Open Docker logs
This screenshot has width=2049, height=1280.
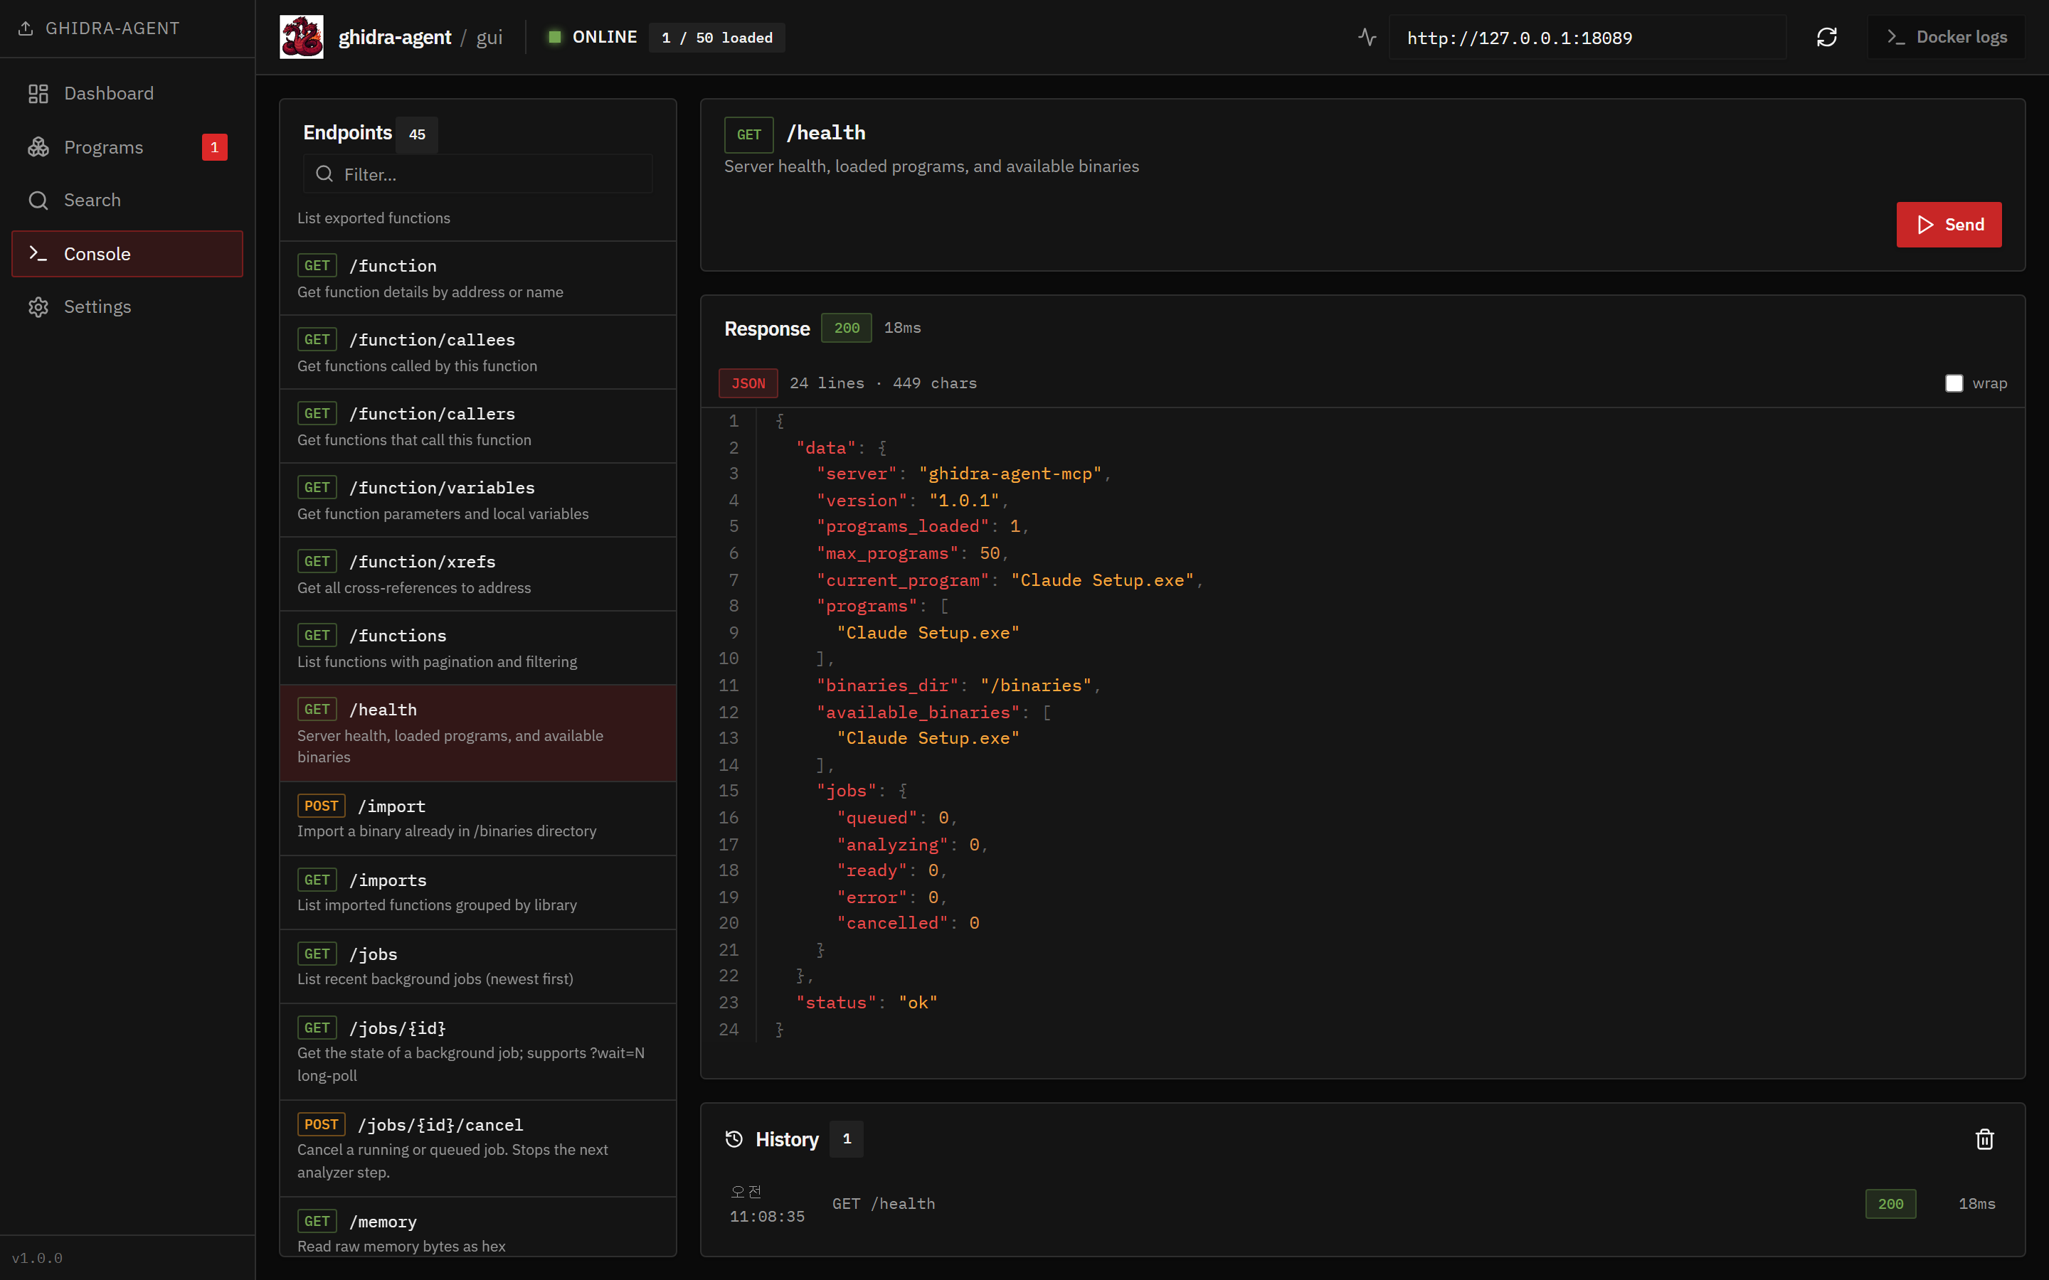(x=1947, y=37)
